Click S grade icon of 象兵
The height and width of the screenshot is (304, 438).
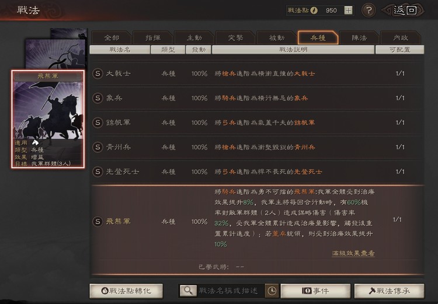click(x=98, y=98)
